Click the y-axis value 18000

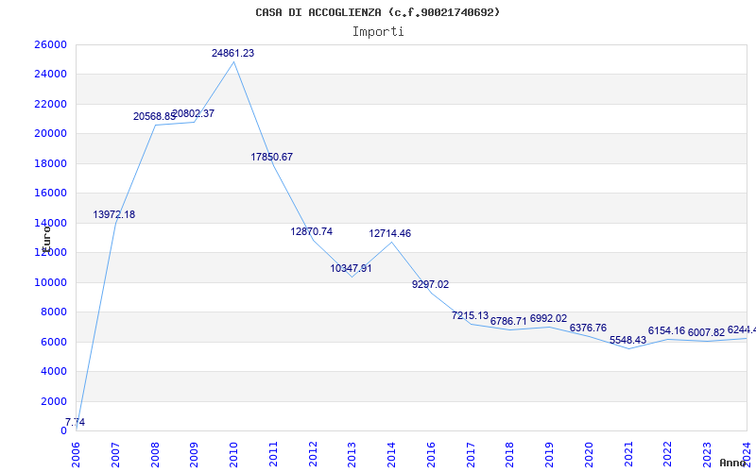pyautogui.click(x=51, y=163)
